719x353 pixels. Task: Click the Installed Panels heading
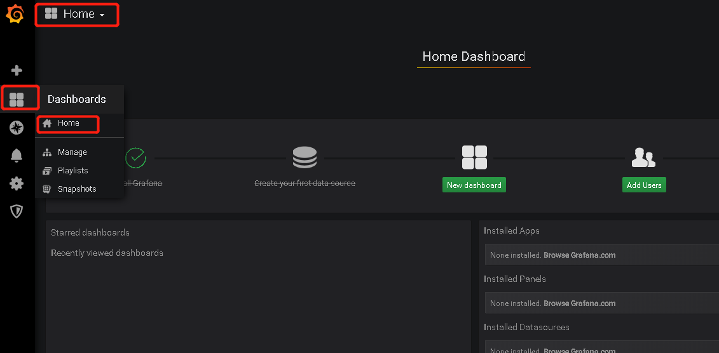coord(514,279)
